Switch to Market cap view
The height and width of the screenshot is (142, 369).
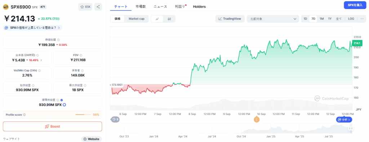[x=137, y=19]
